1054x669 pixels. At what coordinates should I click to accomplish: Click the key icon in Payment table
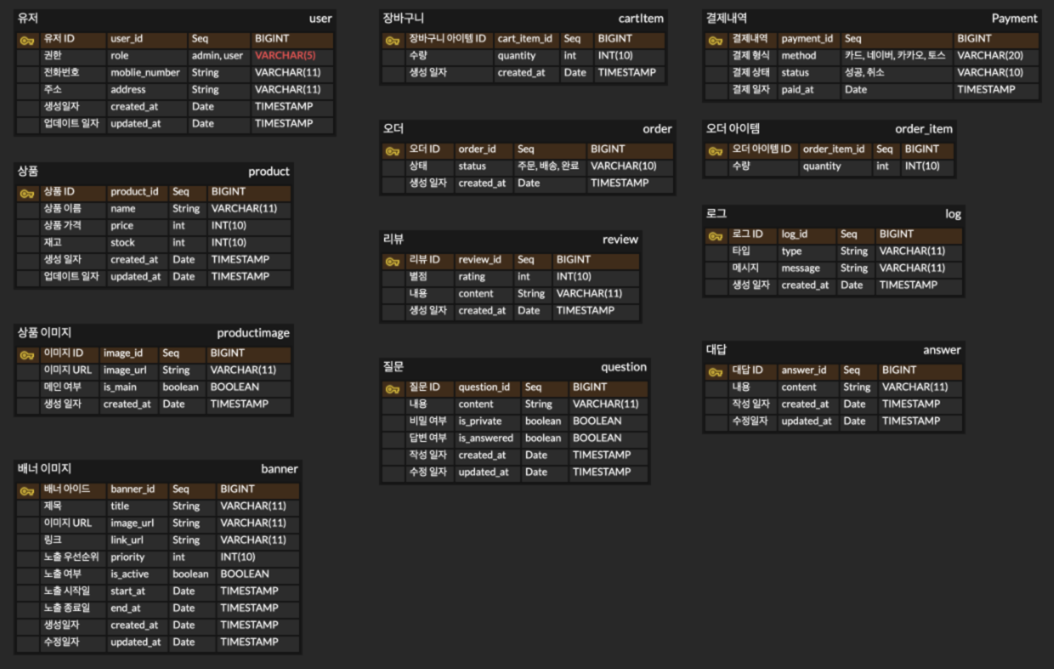click(x=715, y=40)
